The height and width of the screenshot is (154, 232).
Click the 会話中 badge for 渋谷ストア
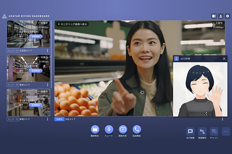59,119
